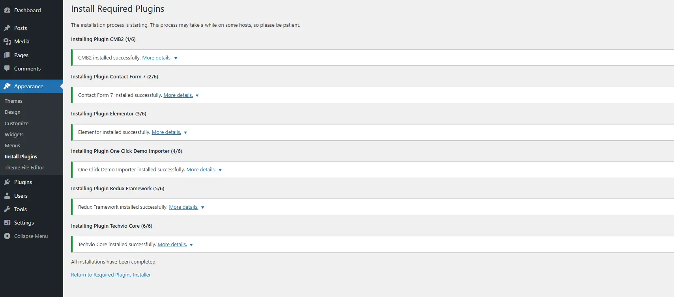The width and height of the screenshot is (674, 297).
Task: Click 'Contact Form 7 installed successfully.' text
Action: tap(120, 95)
